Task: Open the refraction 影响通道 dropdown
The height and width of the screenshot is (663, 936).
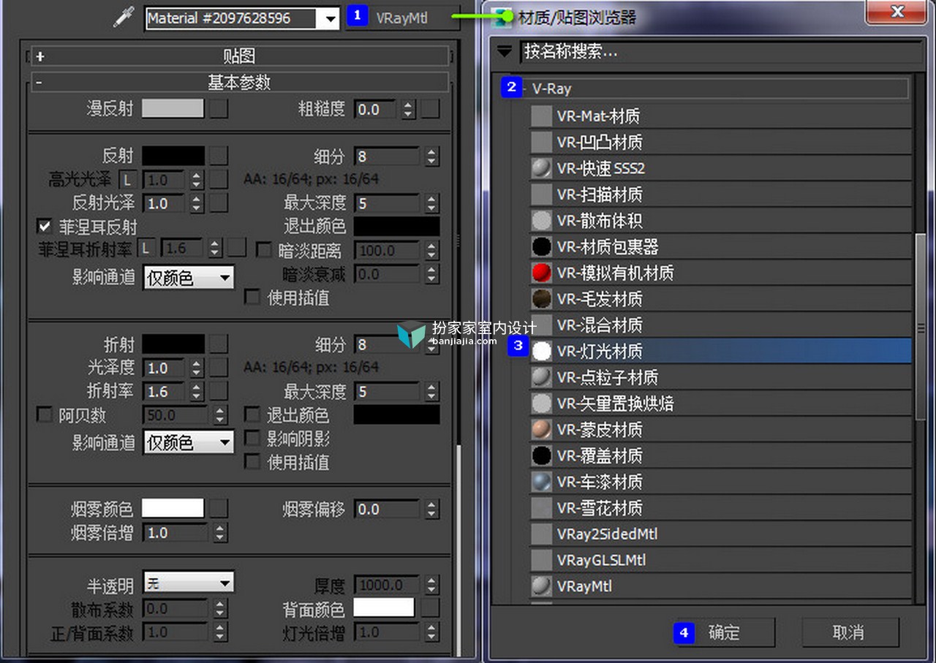Action: (x=189, y=442)
